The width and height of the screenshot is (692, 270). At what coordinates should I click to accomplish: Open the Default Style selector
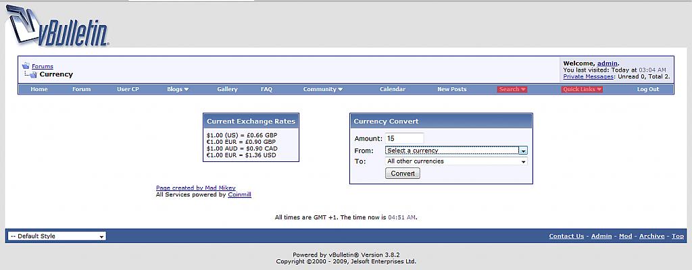click(57, 236)
